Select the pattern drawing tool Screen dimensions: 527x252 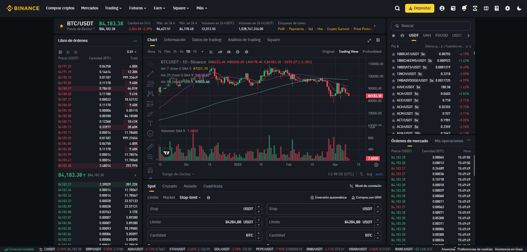click(x=150, y=94)
